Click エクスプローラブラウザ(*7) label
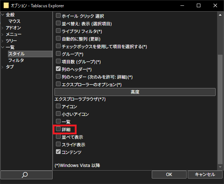 coord(80,99)
